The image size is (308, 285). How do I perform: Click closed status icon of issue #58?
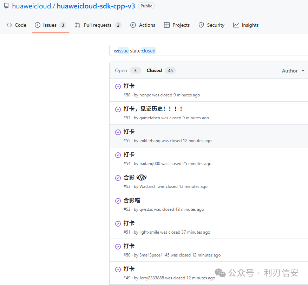point(118,87)
